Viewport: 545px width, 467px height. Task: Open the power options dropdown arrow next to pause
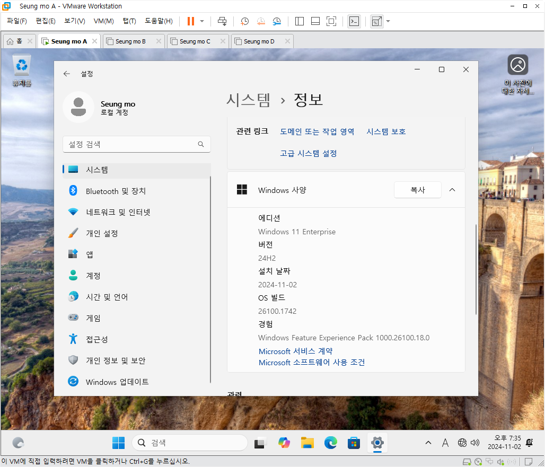coord(202,21)
